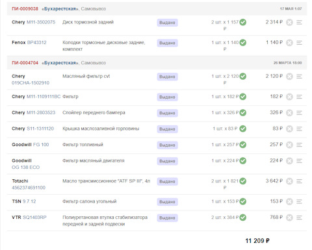Click green check mark in Totachi масло row
Viewport: 312px width, 250px height.
(x=243, y=181)
